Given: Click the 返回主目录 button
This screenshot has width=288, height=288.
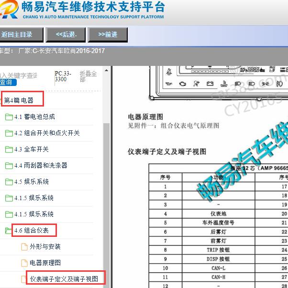Looking at the screenshot, I should coord(21,35).
